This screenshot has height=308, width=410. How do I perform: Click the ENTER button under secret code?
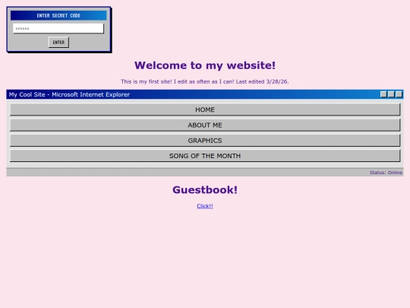(58, 42)
